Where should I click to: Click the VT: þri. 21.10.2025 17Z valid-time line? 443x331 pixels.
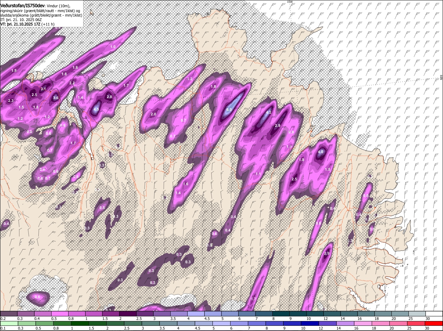pyautogui.click(x=27, y=24)
